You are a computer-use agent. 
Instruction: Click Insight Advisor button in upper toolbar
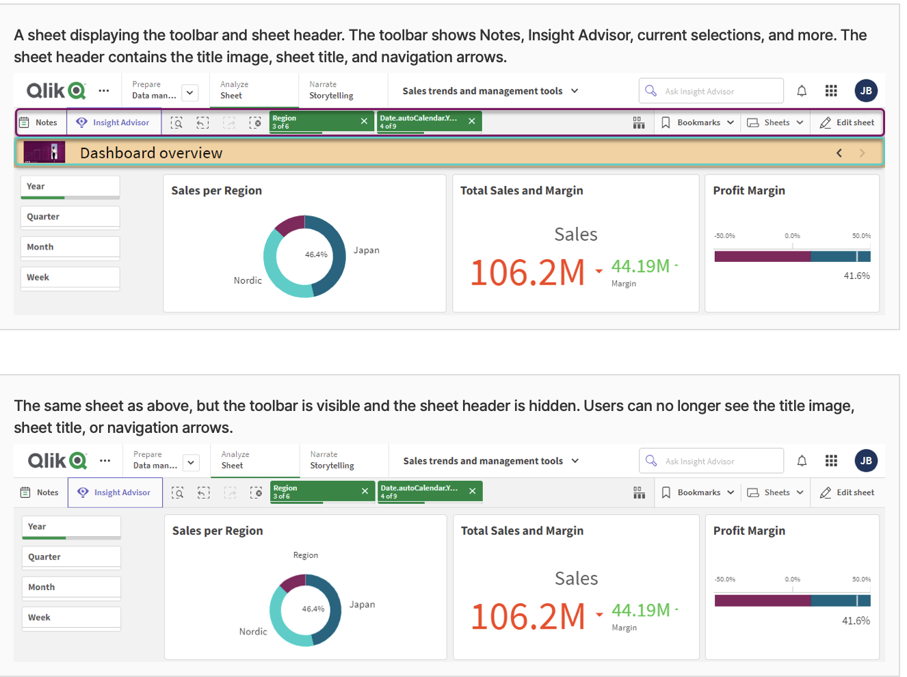(x=114, y=122)
